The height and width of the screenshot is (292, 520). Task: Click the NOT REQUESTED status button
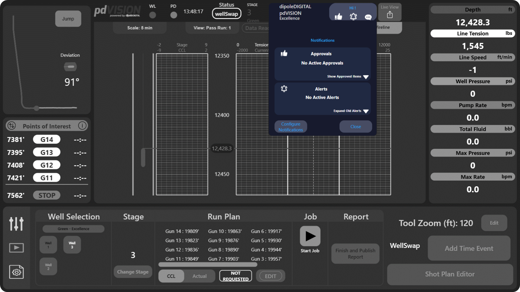coord(235,276)
